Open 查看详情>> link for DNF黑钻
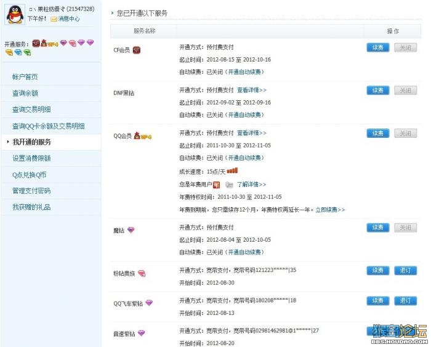431x347 pixels. [252, 90]
